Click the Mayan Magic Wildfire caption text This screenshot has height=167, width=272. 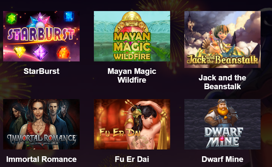pyautogui.click(x=132, y=76)
